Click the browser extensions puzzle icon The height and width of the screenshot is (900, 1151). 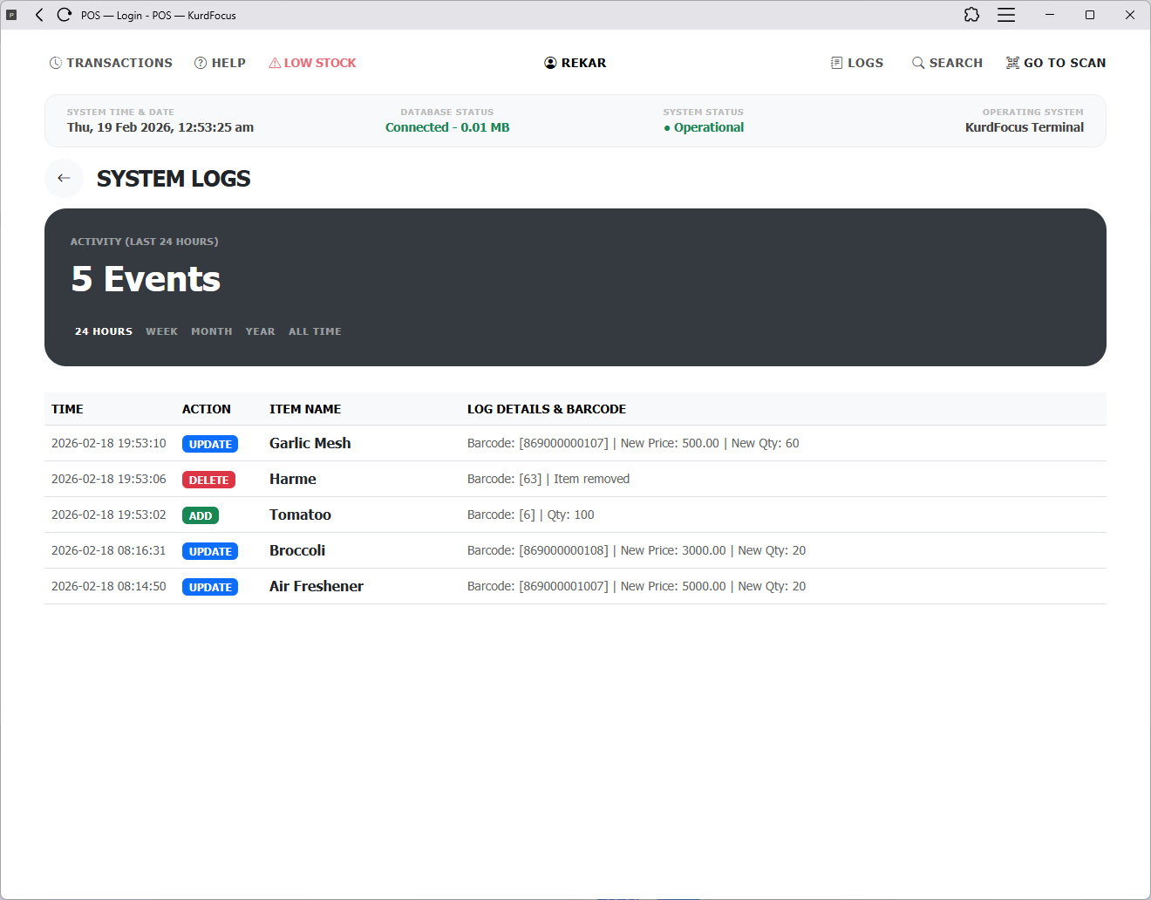pyautogui.click(x=971, y=15)
